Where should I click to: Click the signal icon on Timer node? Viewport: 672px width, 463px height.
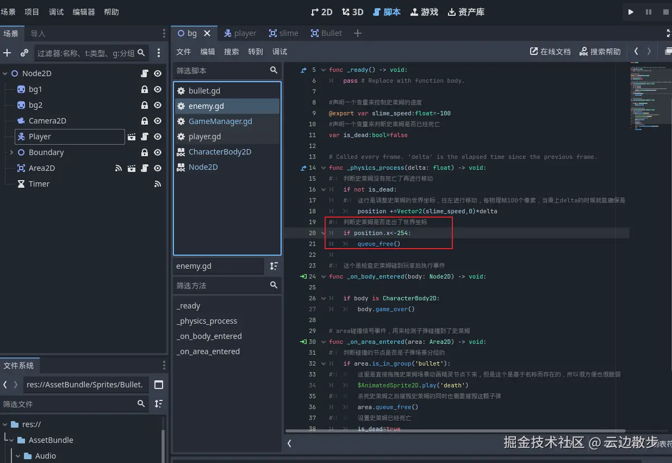158,184
